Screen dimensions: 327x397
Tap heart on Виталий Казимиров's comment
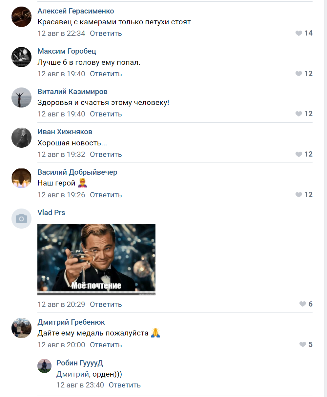coord(298,114)
